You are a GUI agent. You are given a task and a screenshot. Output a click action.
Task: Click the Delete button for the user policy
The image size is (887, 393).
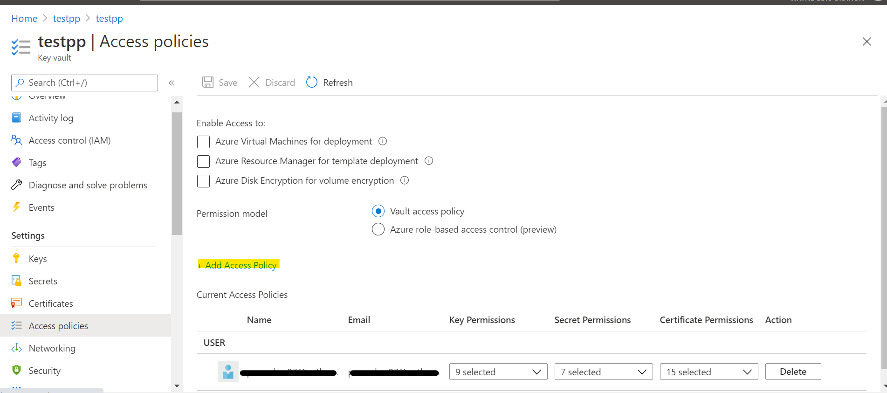coord(793,372)
